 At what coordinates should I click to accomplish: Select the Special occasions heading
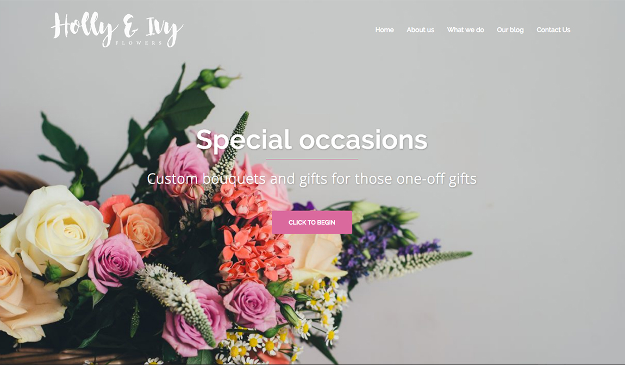pyautogui.click(x=312, y=140)
